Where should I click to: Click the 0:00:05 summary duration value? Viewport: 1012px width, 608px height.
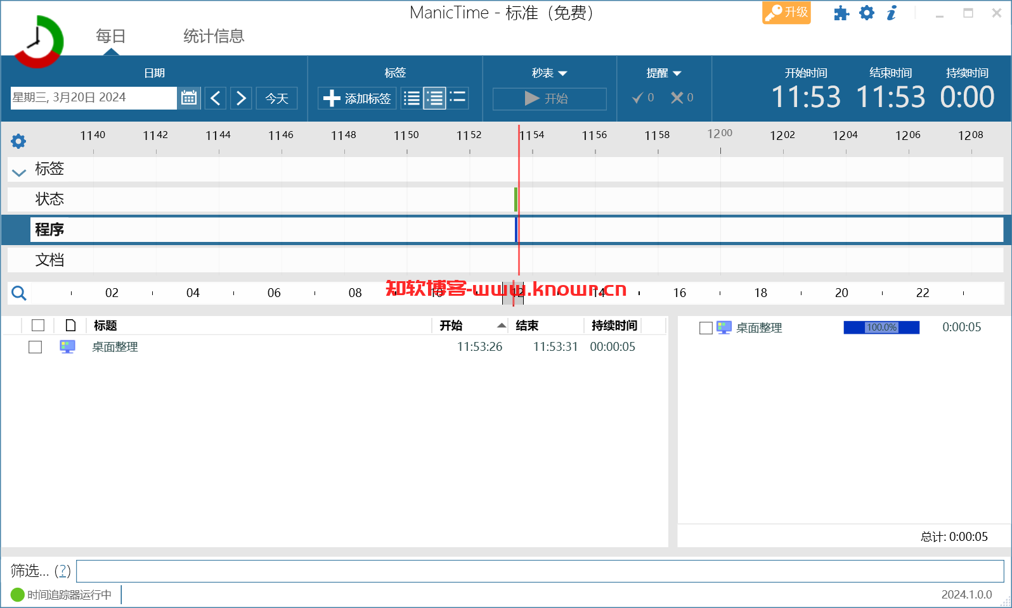click(x=961, y=327)
